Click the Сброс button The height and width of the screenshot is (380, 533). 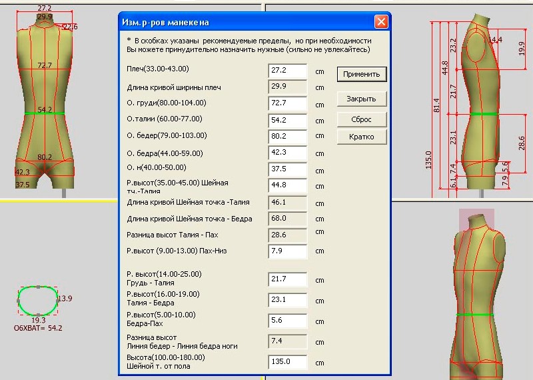362,119
